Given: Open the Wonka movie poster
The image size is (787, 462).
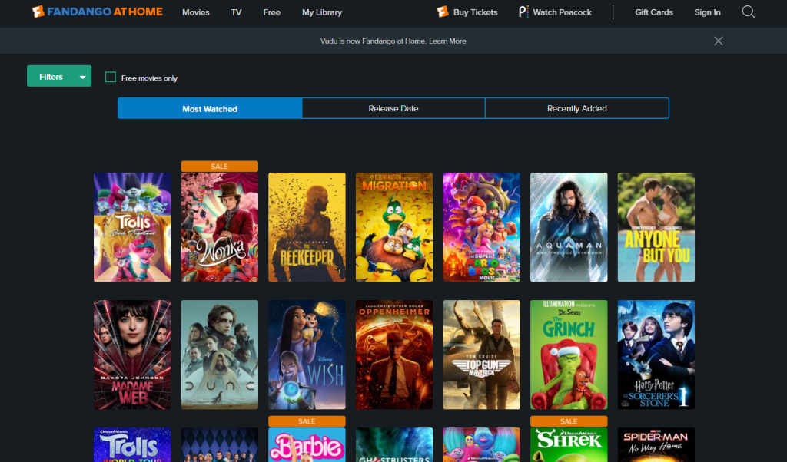Looking at the screenshot, I should pyautogui.click(x=219, y=226).
